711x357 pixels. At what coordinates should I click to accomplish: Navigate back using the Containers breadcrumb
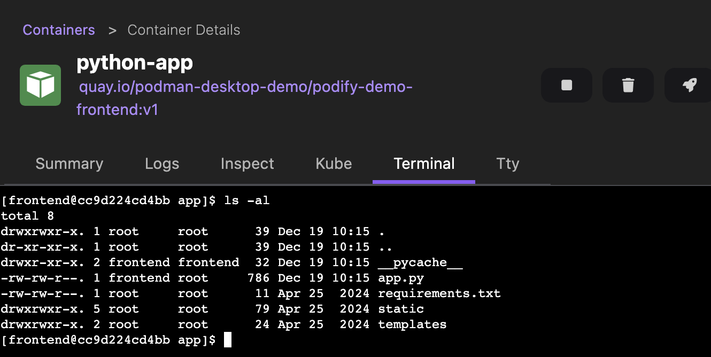click(58, 30)
